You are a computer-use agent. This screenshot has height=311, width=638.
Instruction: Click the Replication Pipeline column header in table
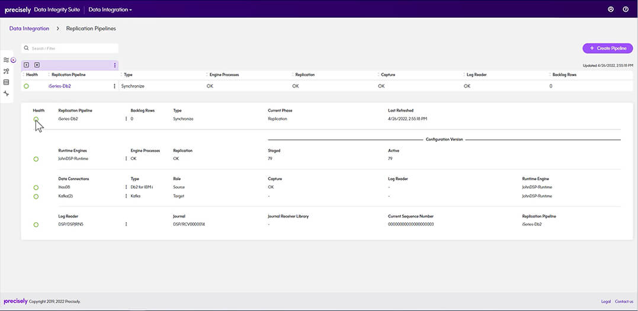[68, 75]
